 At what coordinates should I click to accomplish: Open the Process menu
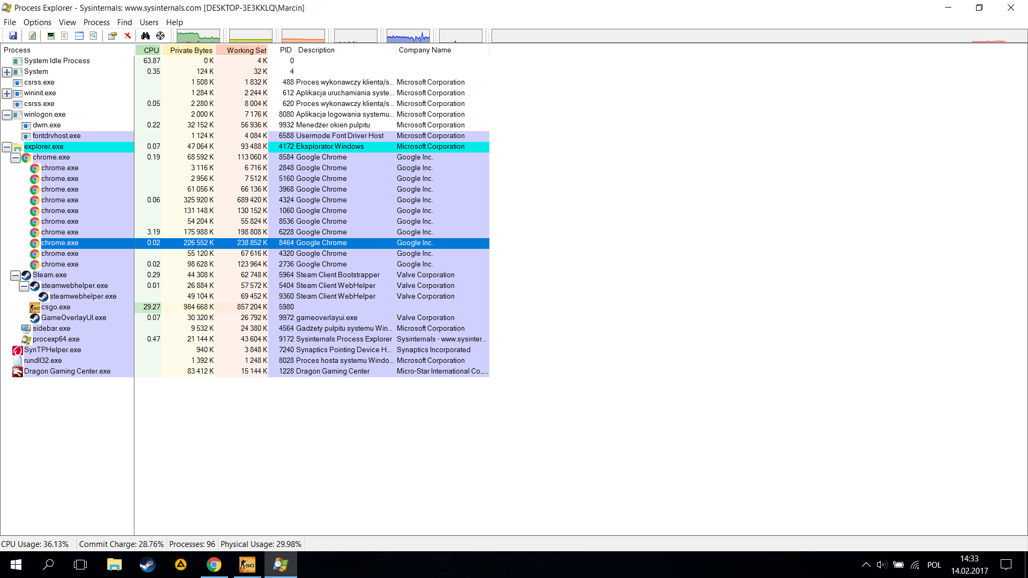(x=96, y=22)
